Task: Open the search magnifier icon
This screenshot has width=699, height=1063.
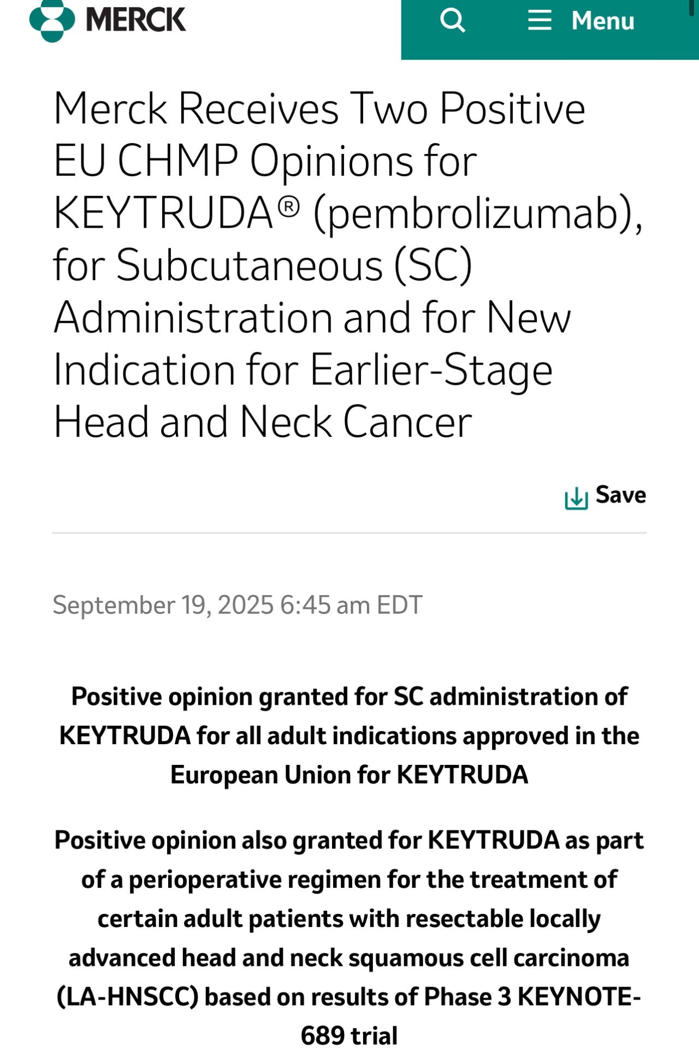Action: pyautogui.click(x=452, y=21)
